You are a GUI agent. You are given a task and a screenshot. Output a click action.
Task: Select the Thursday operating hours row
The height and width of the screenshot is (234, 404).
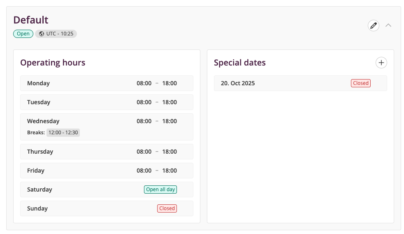(x=107, y=152)
